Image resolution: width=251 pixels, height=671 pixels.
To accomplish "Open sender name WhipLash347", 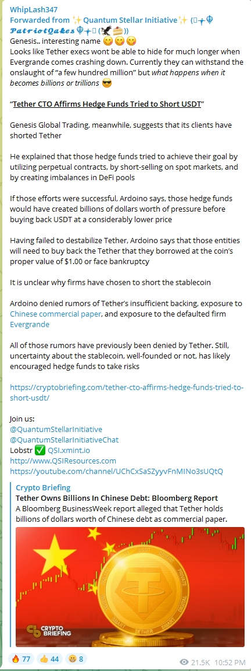I will pyautogui.click(x=34, y=9).
